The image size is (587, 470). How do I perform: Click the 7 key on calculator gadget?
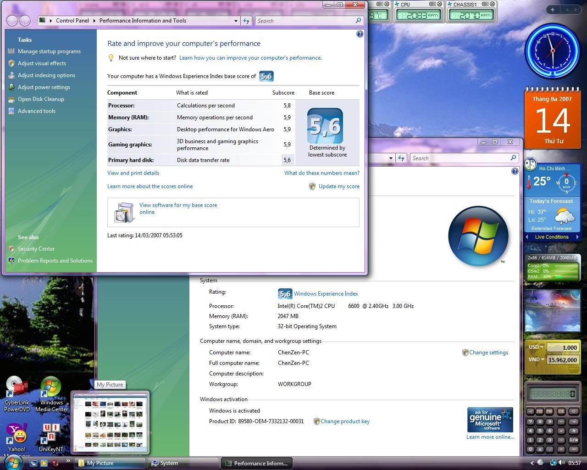[x=531, y=421]
